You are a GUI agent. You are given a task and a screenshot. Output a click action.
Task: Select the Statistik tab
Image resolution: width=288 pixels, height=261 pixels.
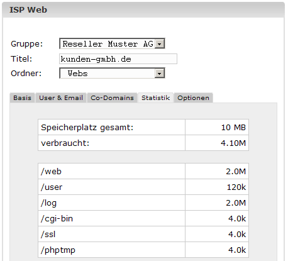pos(155,97)
